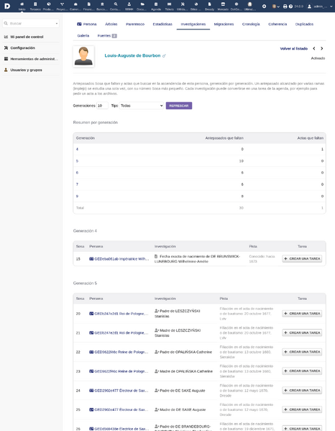This screenshot has height=431, width=335.
Task: Click the Configuración tools icon
Action: coord(6,47)
